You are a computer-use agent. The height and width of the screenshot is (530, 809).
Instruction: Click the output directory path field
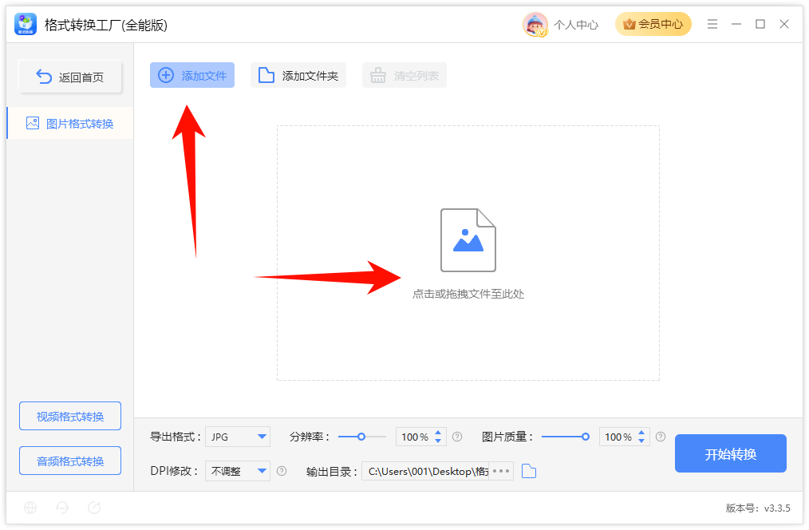tap(426, 471)
